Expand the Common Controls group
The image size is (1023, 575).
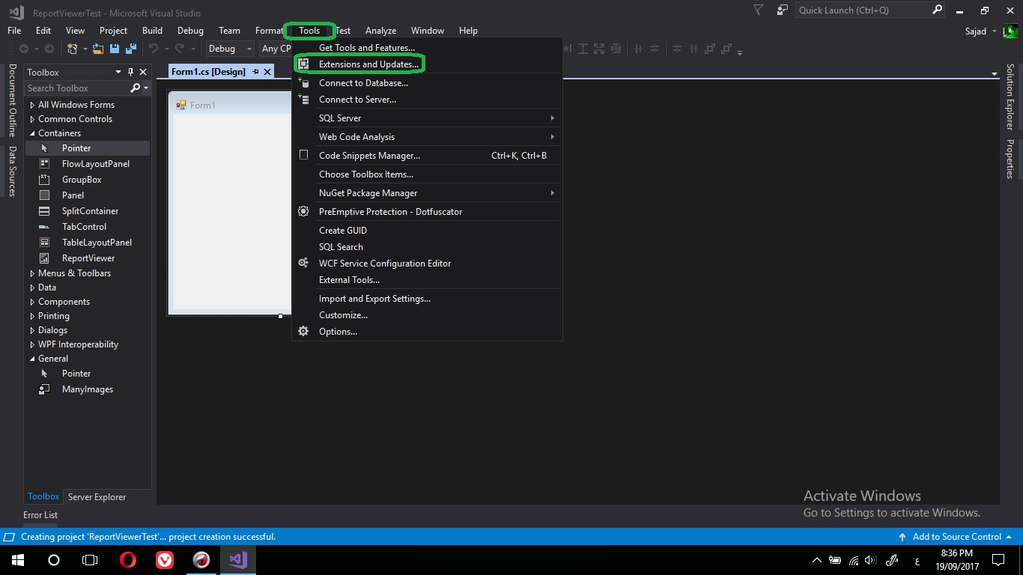(x=32, y=119)
